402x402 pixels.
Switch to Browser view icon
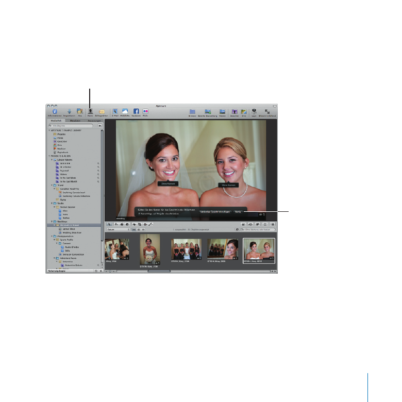point(192,111)
